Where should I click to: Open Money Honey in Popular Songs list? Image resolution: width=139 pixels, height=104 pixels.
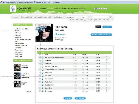click(19, 50)
